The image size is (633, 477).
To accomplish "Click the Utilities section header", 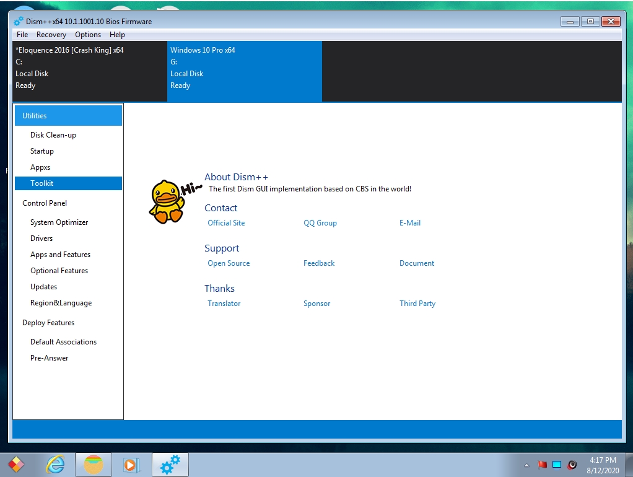I will pyautogui.click(x=68, y=115).
